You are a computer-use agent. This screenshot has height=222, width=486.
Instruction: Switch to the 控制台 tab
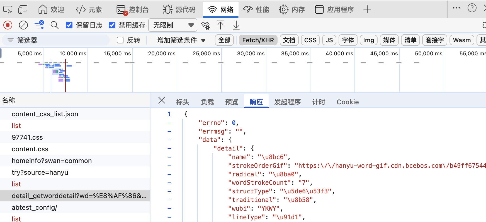click(133, 10)
